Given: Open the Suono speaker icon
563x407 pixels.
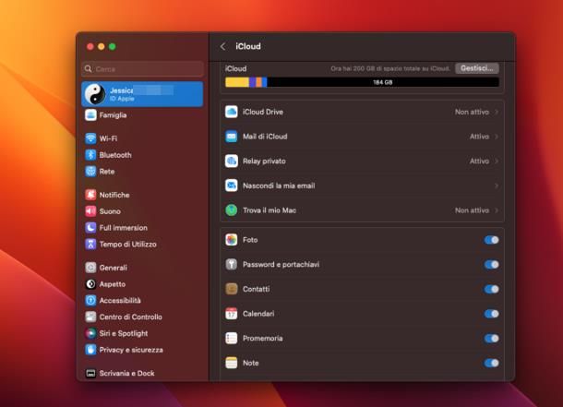Looking at the screenshot, I should click(90, 211).
